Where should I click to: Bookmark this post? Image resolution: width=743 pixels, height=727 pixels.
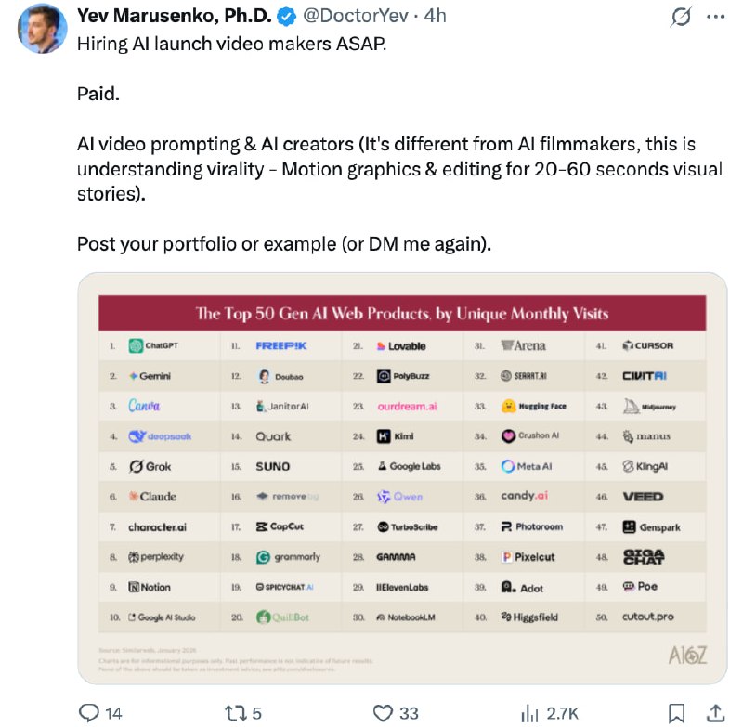click(677, 712)
